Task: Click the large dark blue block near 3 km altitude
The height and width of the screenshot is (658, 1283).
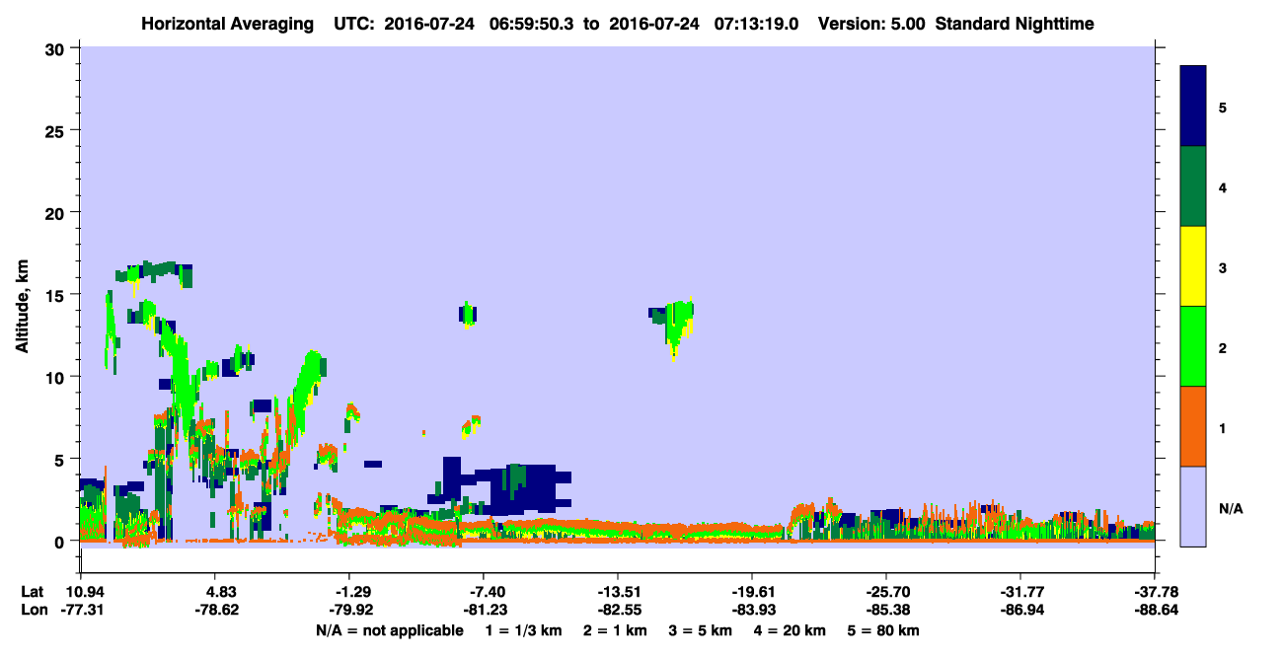Action: [523, 488]
